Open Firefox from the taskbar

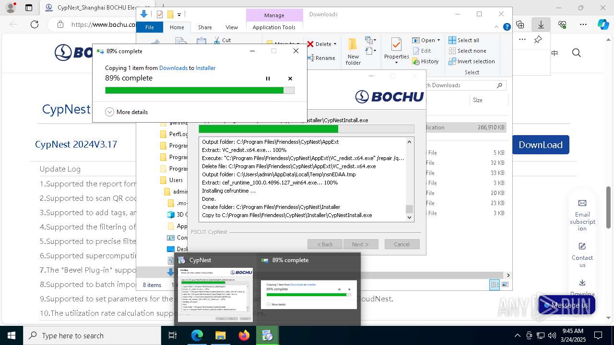tap(244, 335)
